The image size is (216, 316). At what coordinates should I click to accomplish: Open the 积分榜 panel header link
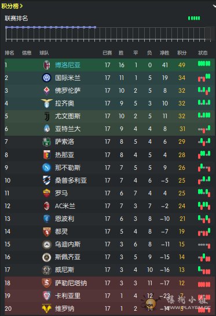(12, 6)
